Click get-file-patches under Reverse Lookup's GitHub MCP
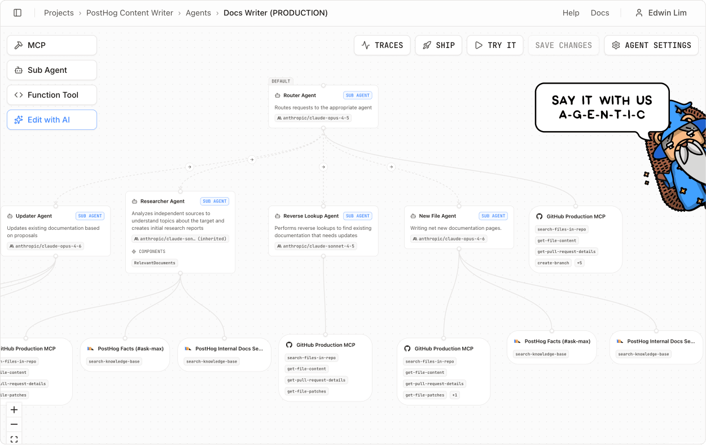Screen dimensions: 706x445 click(306, 391)
